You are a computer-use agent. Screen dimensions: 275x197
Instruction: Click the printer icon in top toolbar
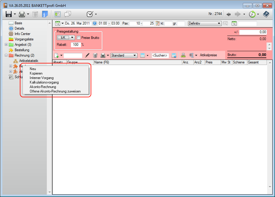(x=22, y=14)
